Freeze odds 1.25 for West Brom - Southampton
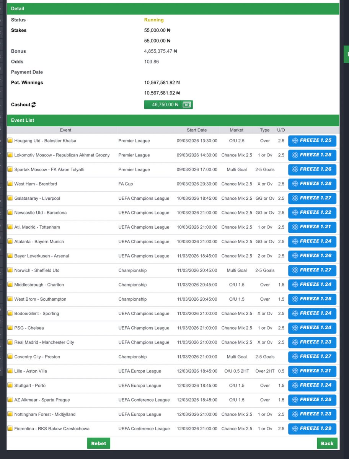The height and width of the screenshot is (459, 349). point(312,299)
